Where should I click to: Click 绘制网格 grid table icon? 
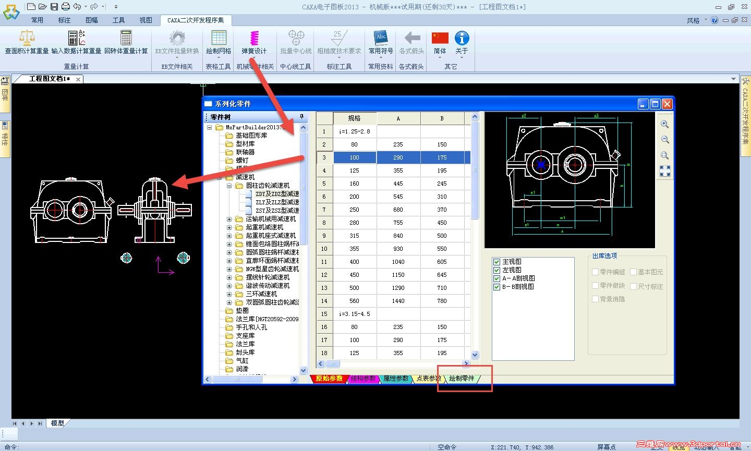219,38
